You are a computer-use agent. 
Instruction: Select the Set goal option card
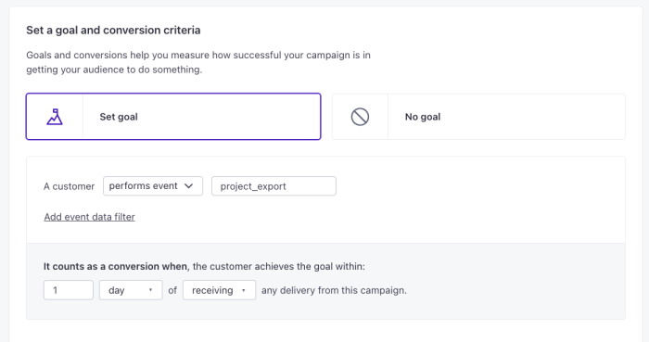173,117
